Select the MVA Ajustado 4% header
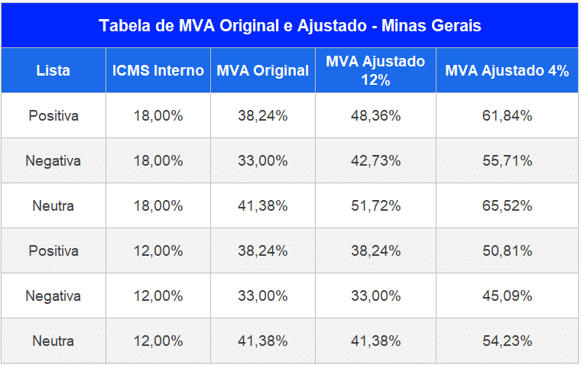The height and width of the screenshot is (365, 581). pos(507,70)
